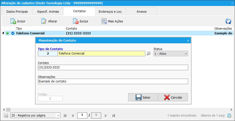Click the Alterar edit icon
The width and height of the screenshot is (235, 121).
point(44,21)
